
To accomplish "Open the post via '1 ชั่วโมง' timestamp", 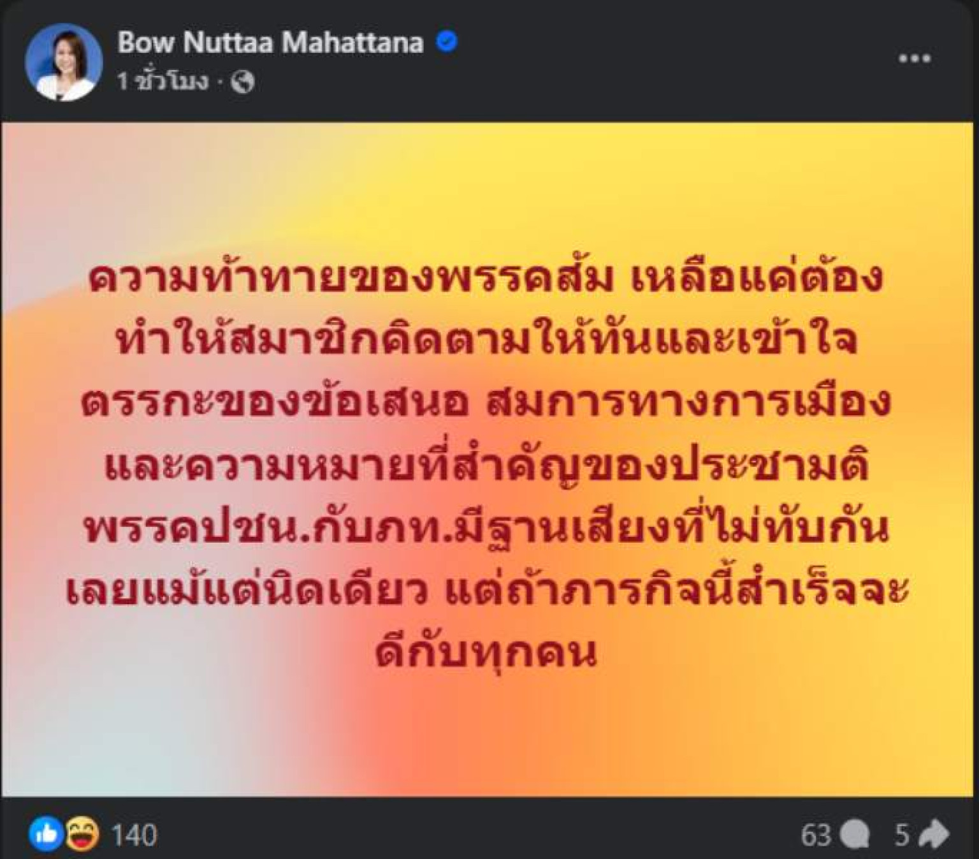I will 163,82.
